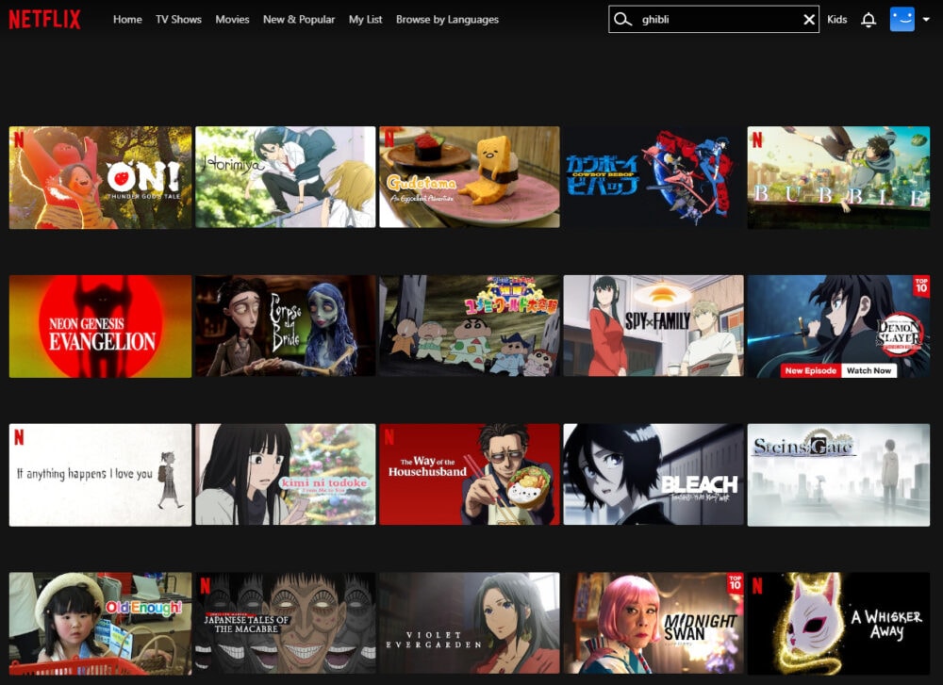The height and width of the screenshot is (685, 943).
Task: Open the Corpse Bride thumbnail
Action: point(286,326)
